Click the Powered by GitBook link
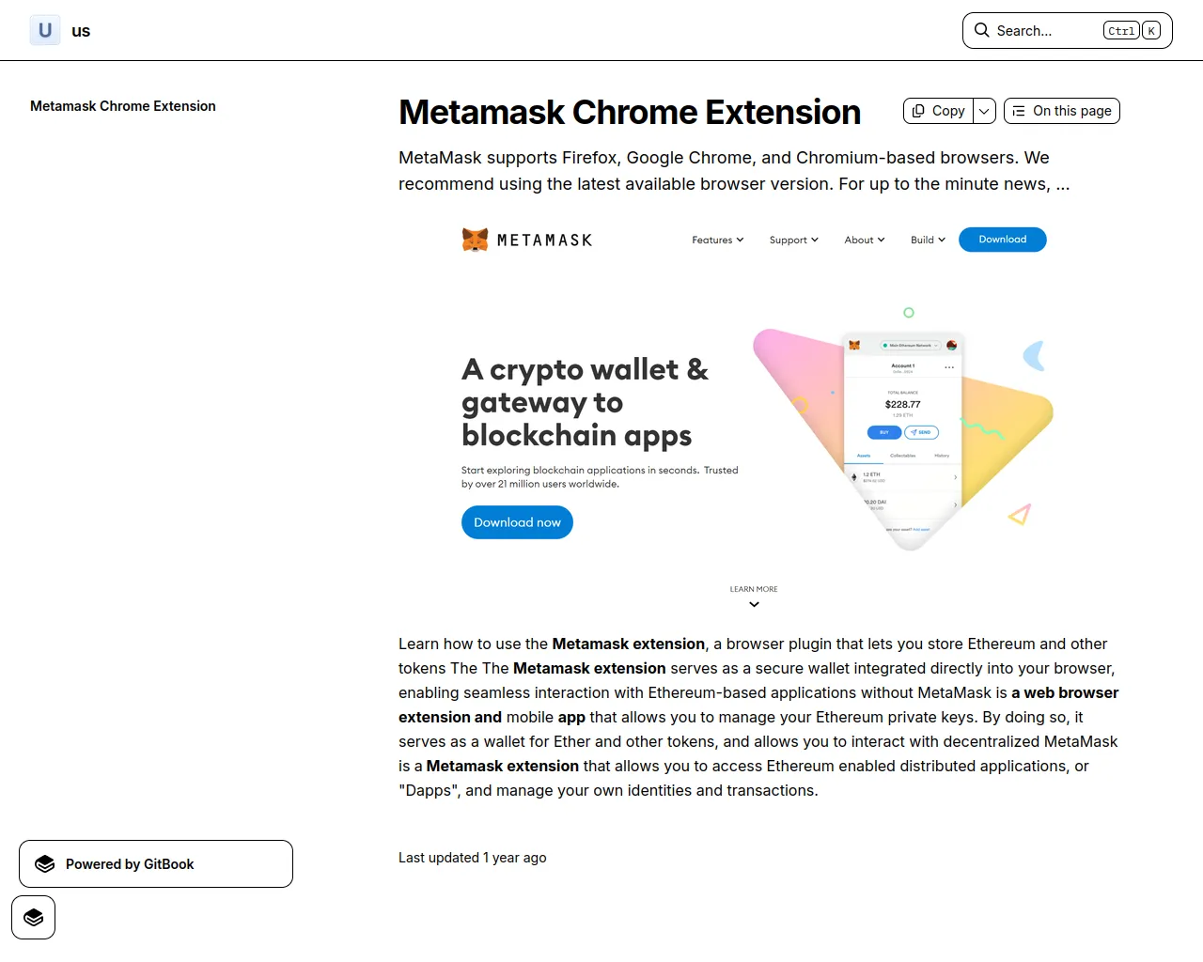This screenshot has height=962, width=1203. click(x=156, y=864)
